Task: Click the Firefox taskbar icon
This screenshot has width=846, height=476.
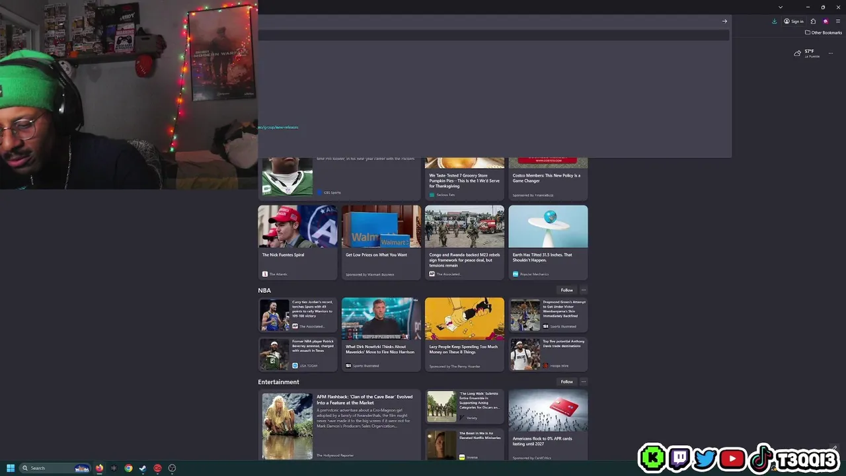Action: (99, 468)
